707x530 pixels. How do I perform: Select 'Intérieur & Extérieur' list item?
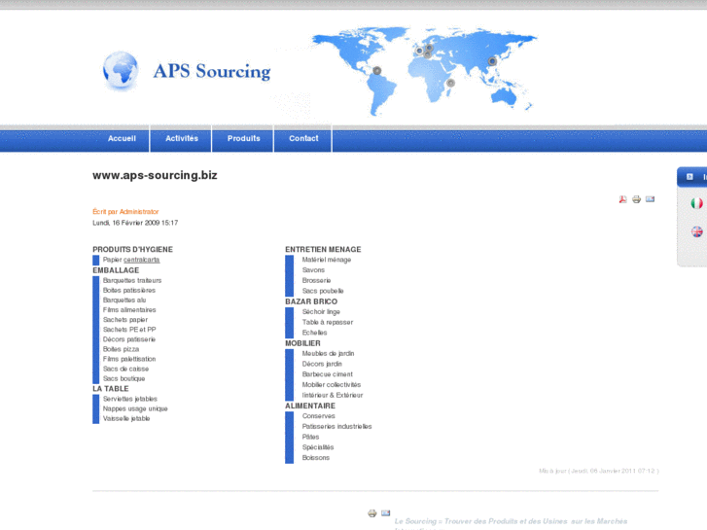tap(333, 395)
